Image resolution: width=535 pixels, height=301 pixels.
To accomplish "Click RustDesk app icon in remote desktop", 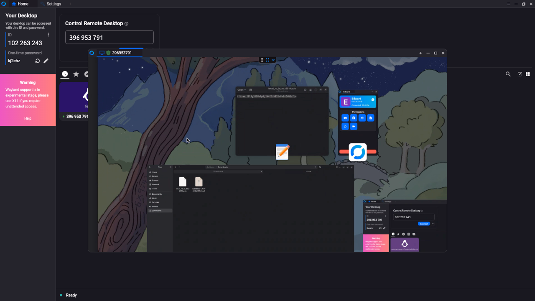I will [x=358, y=152].
